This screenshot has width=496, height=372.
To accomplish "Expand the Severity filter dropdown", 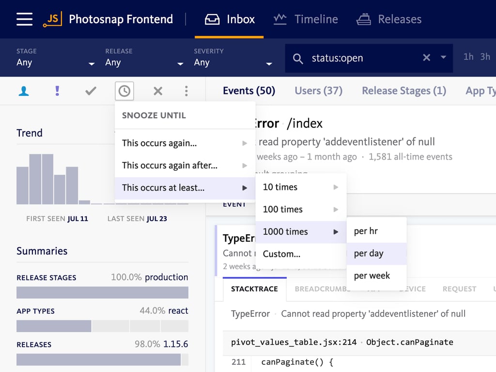I will click(x=233, y=58).
